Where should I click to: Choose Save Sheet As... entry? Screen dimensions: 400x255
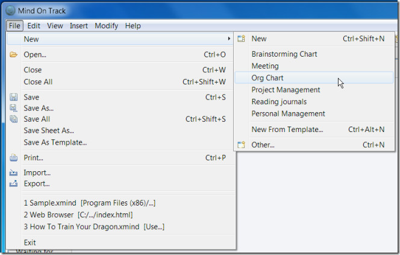(x=120, y=130)
